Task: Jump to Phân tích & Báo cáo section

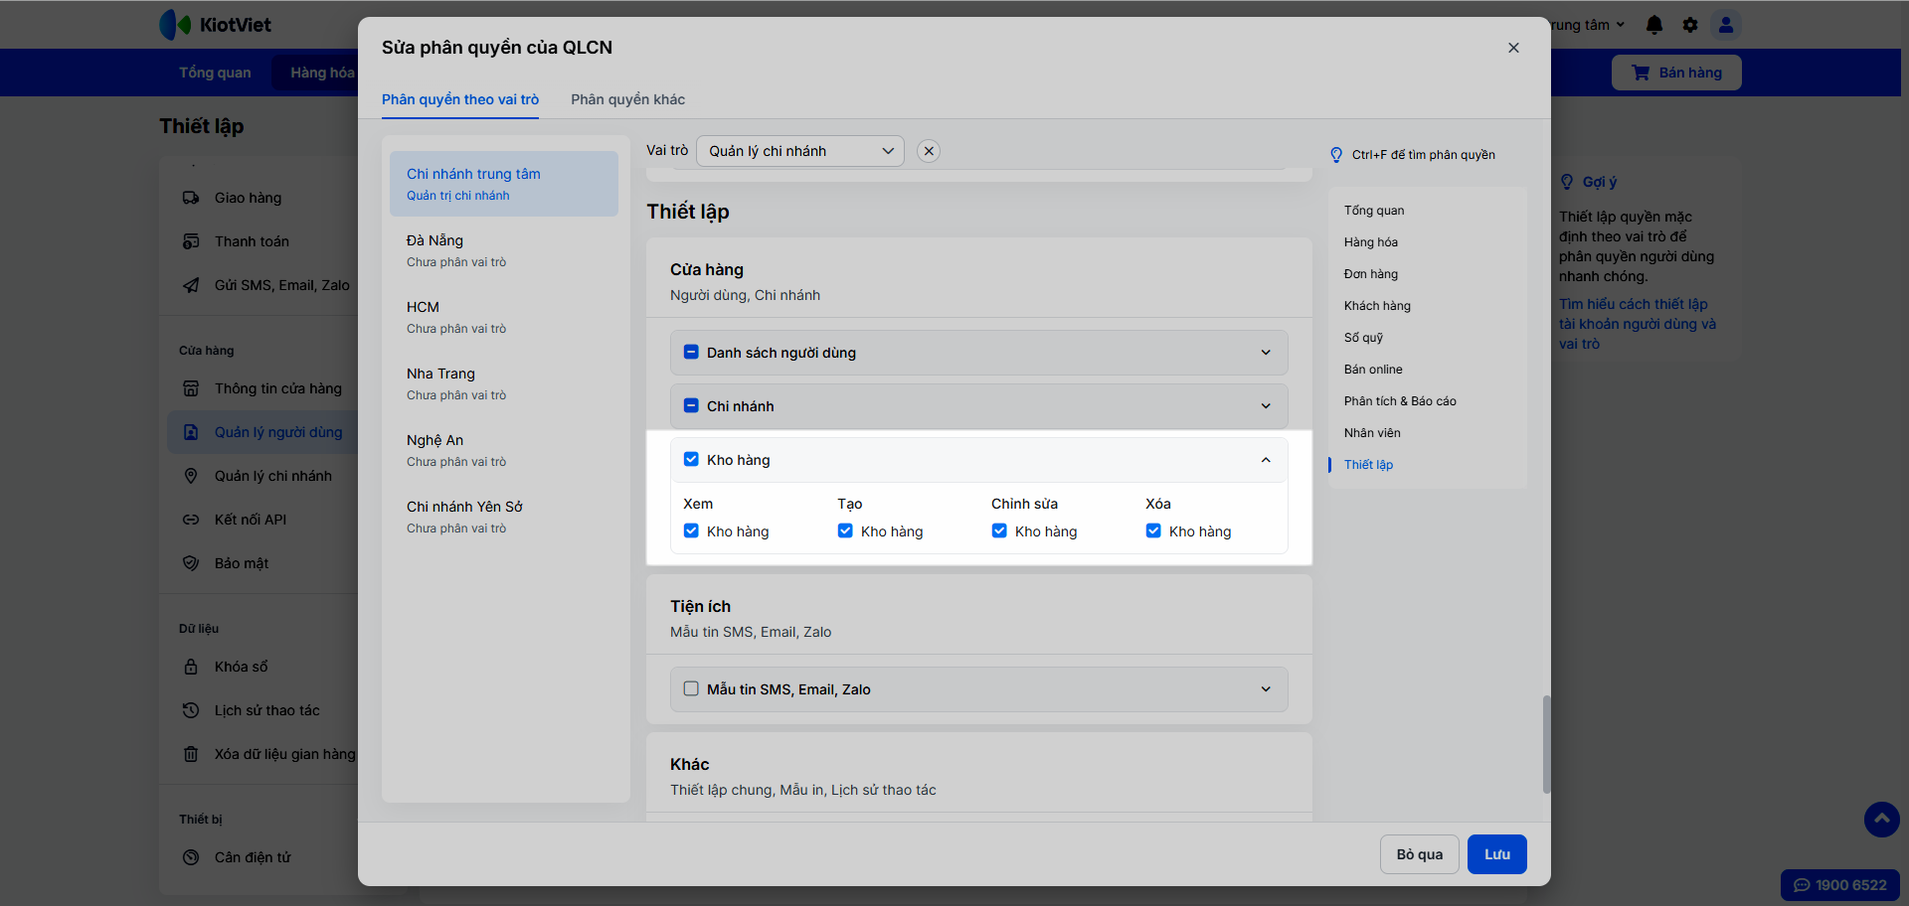Action: tap(1400, 401)
